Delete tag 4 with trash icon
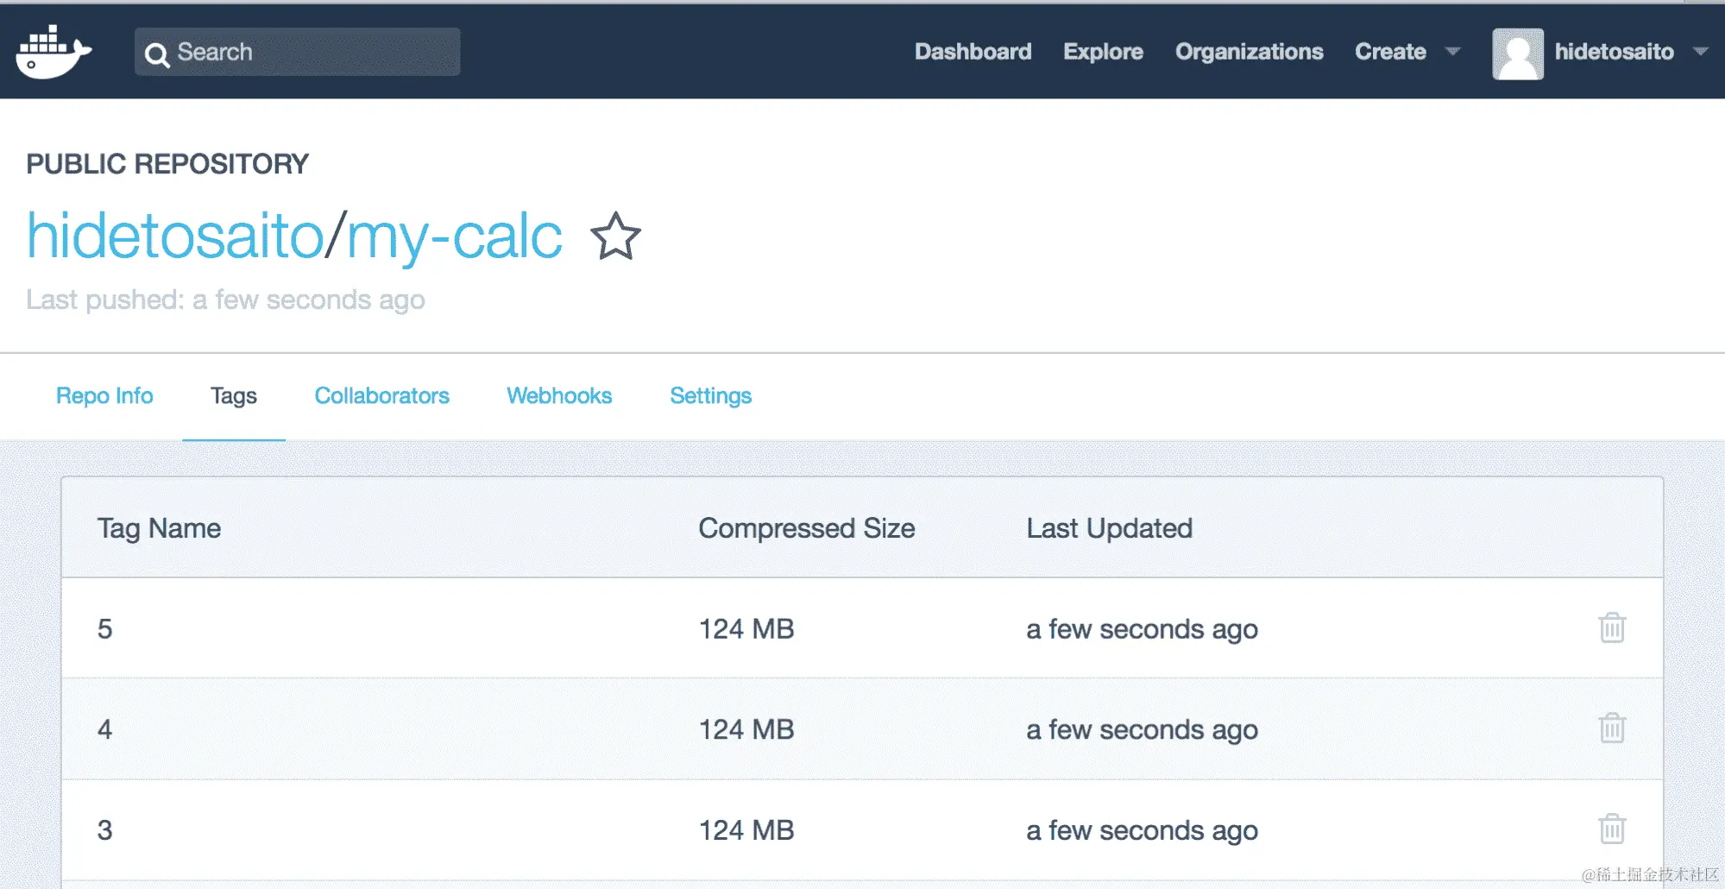This screenshot has width=1725, height=889. [1611, 729]
